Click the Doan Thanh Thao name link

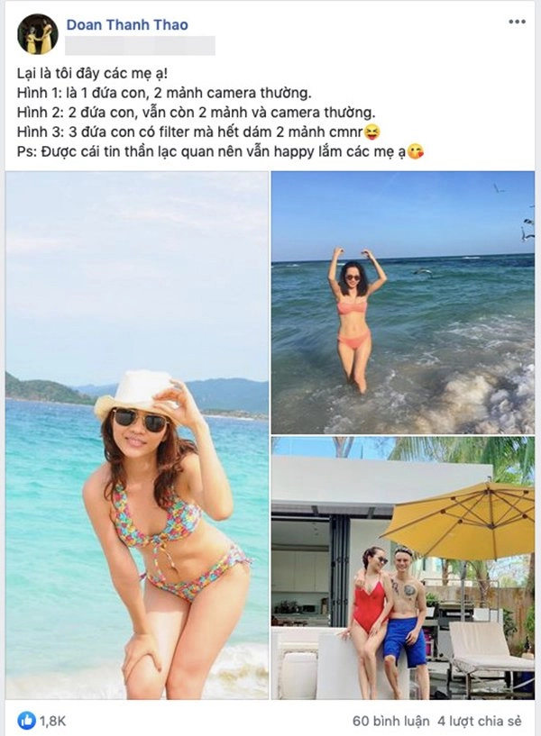pos(127,25)
